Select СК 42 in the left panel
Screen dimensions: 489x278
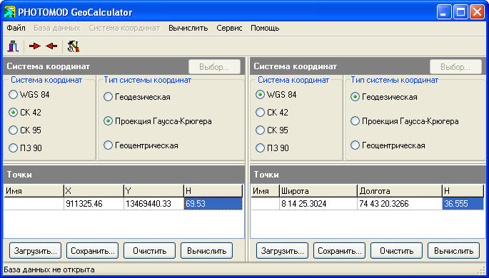pos(25,113)
